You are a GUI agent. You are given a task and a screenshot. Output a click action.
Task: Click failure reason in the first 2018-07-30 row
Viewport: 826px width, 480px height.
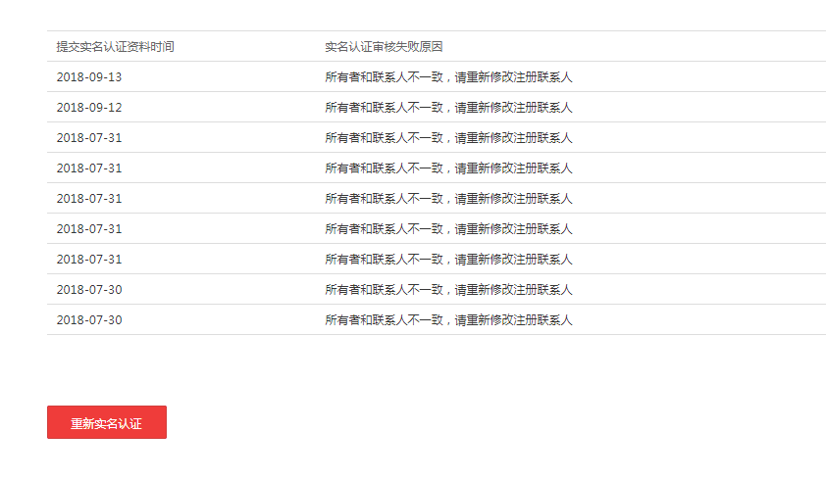[448, 290]
